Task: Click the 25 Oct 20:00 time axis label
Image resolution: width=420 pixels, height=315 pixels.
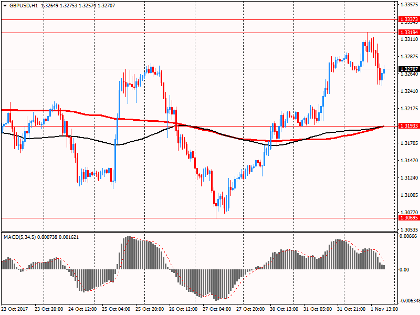Action: (x=150, y=309)
